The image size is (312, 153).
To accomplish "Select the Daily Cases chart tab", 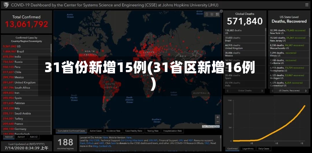I will point(264,149).
